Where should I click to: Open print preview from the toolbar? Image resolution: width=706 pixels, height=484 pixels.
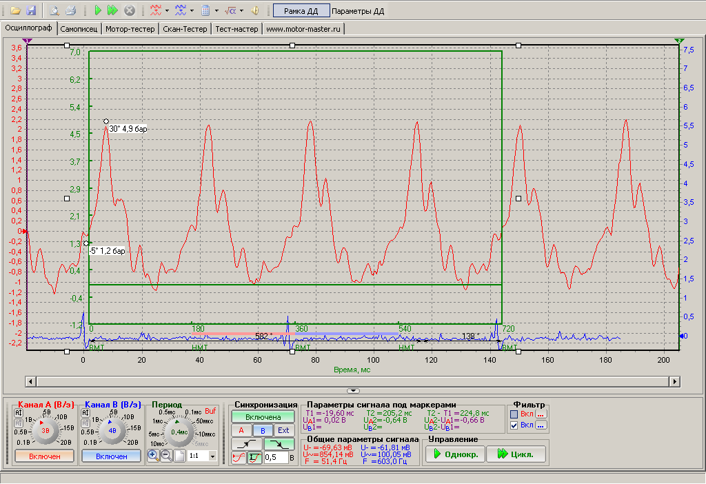coord(54,10)
